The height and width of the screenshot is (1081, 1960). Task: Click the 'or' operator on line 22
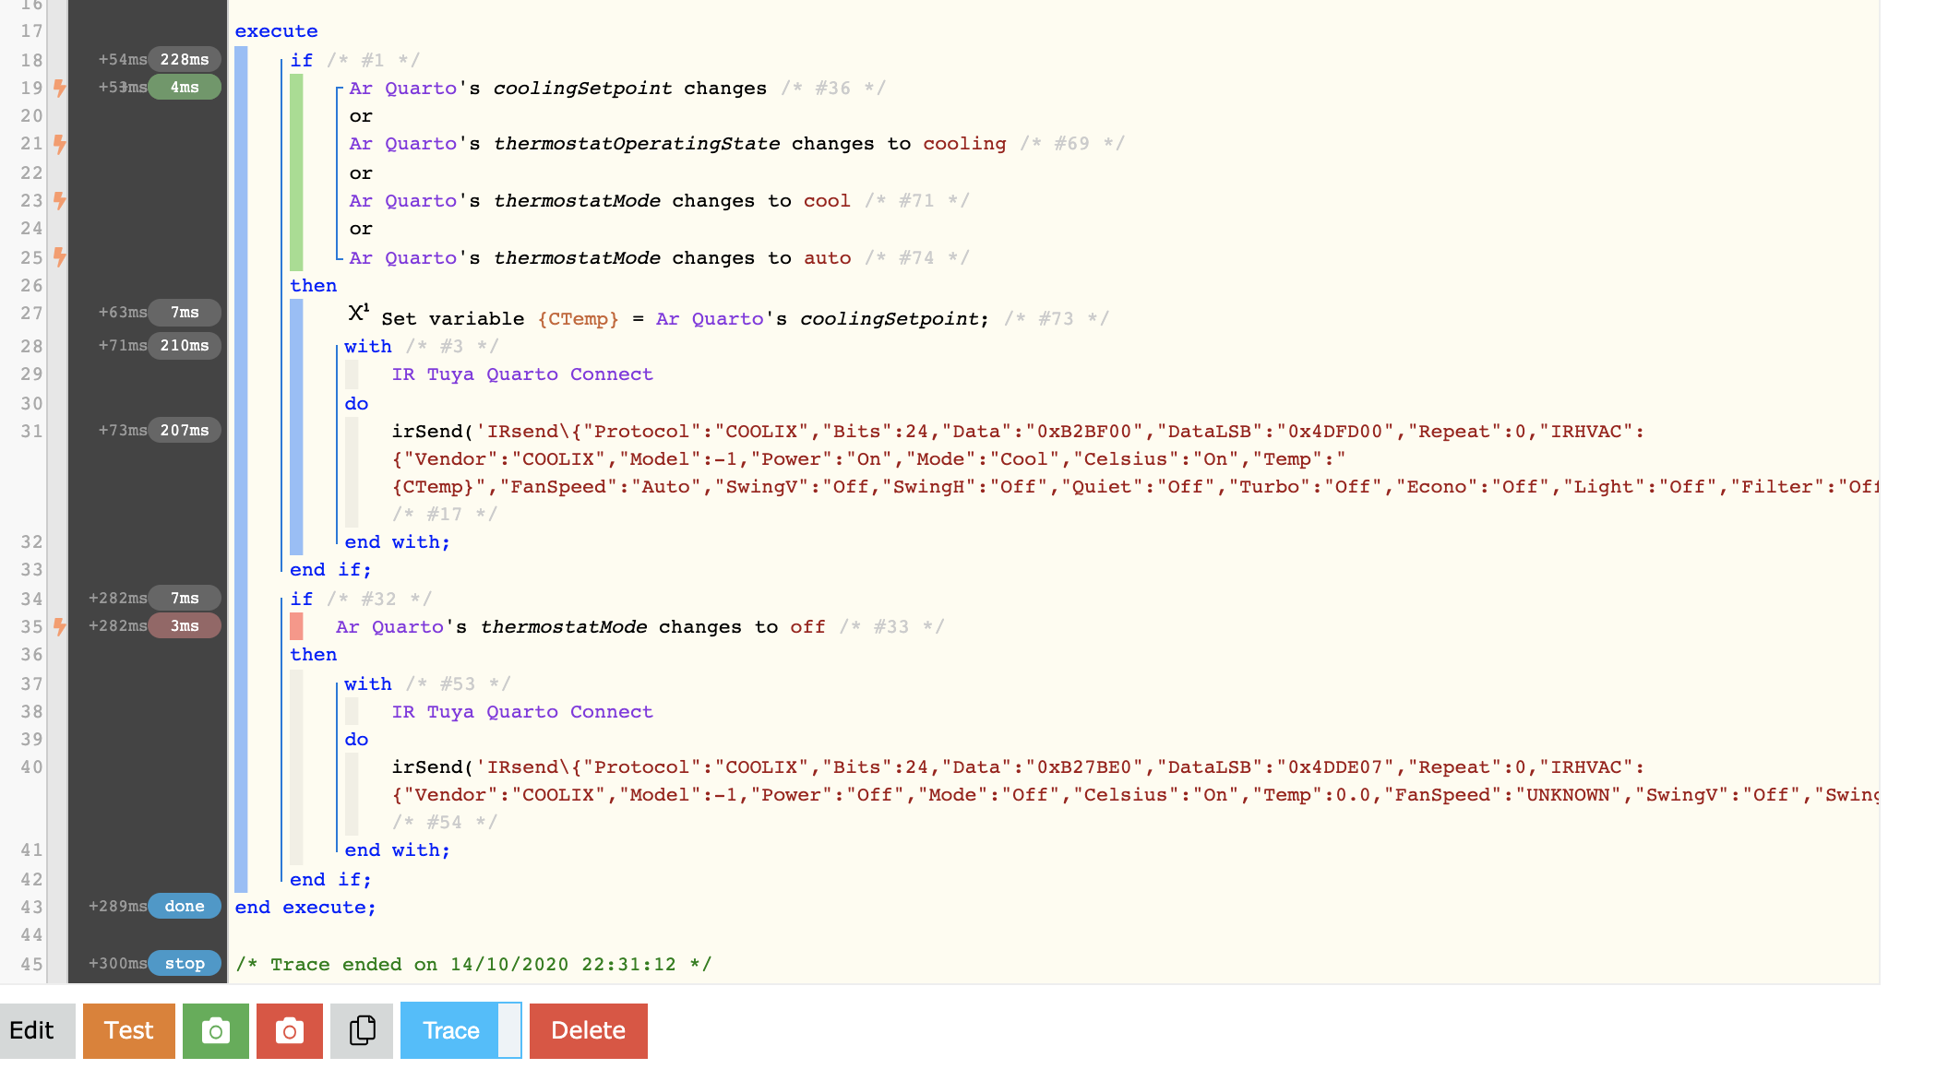click(361, 172)
